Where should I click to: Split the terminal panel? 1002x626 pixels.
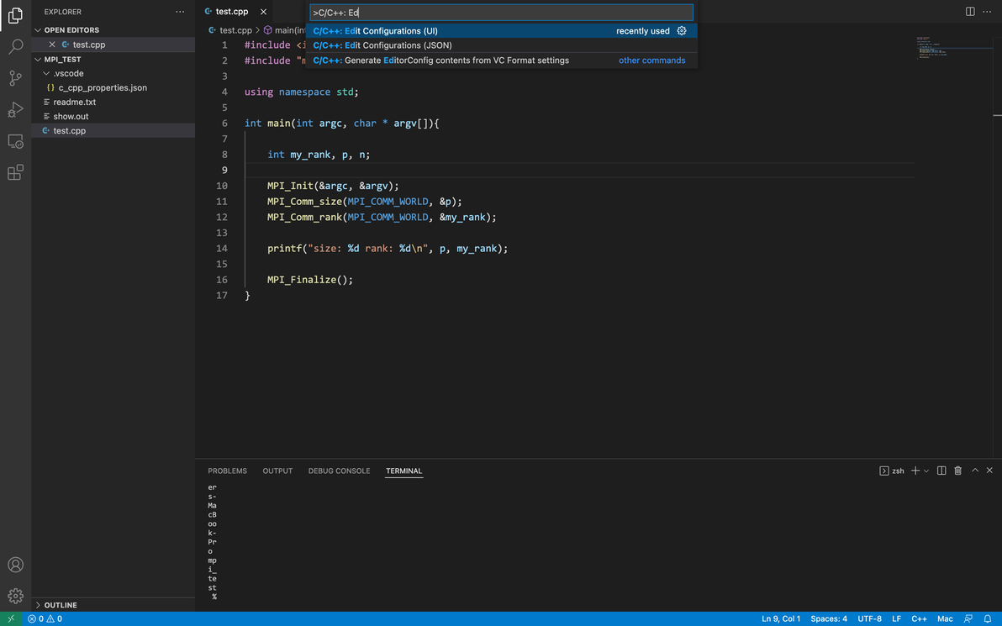click(941, 471)
